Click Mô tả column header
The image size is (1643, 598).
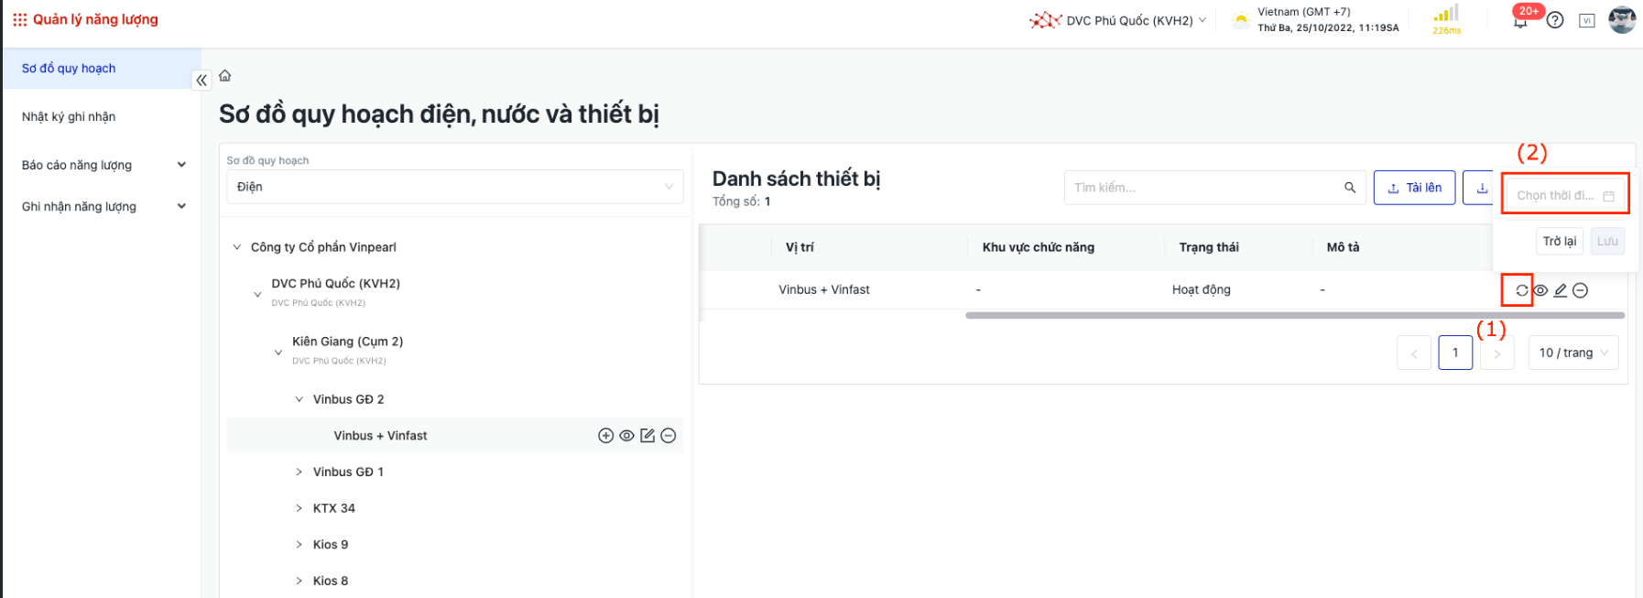point(1343,247)
